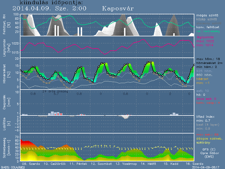Viewport: 225px width, 169px height.
Task: Click the '14. Hétfő' day label
Action: [x=147, y=164]
